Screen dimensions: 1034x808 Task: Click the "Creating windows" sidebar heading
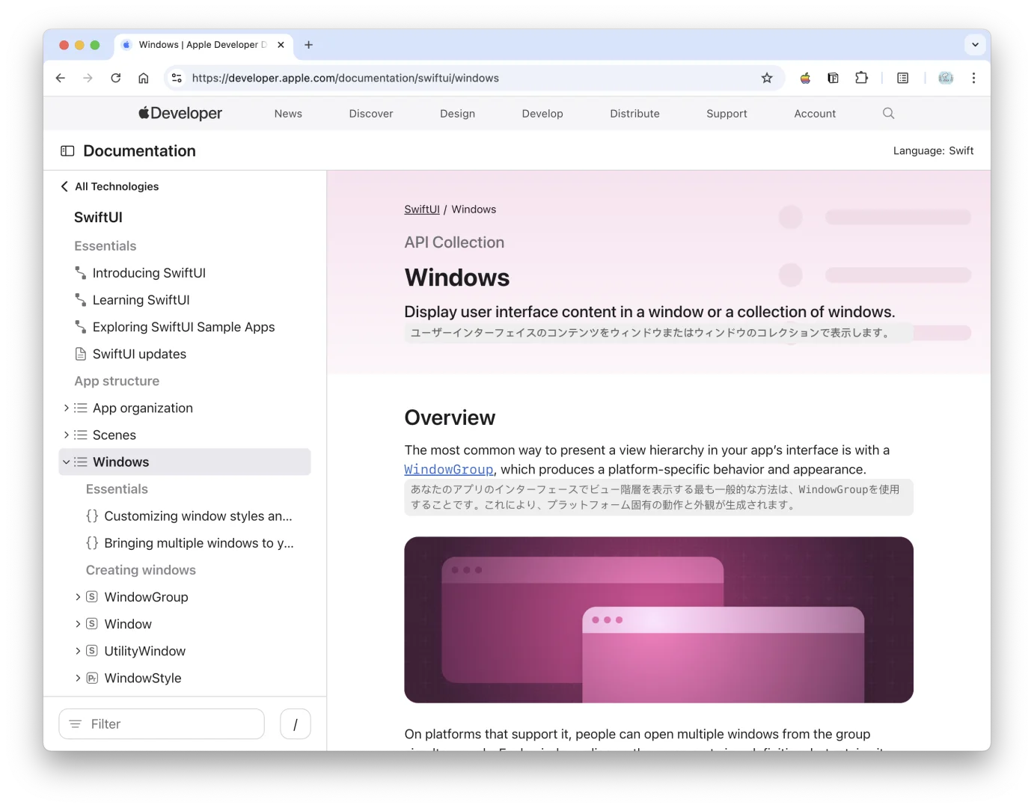[x=141, y=570]
